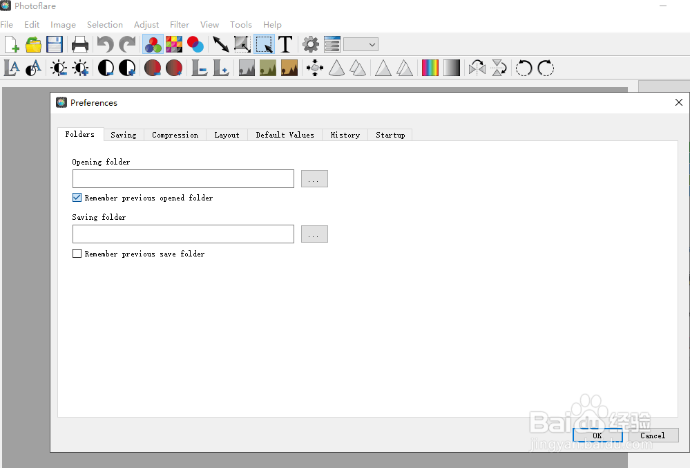Click the canvas size icon
This screenshot has width=690, height=468.
click(242, 44)
